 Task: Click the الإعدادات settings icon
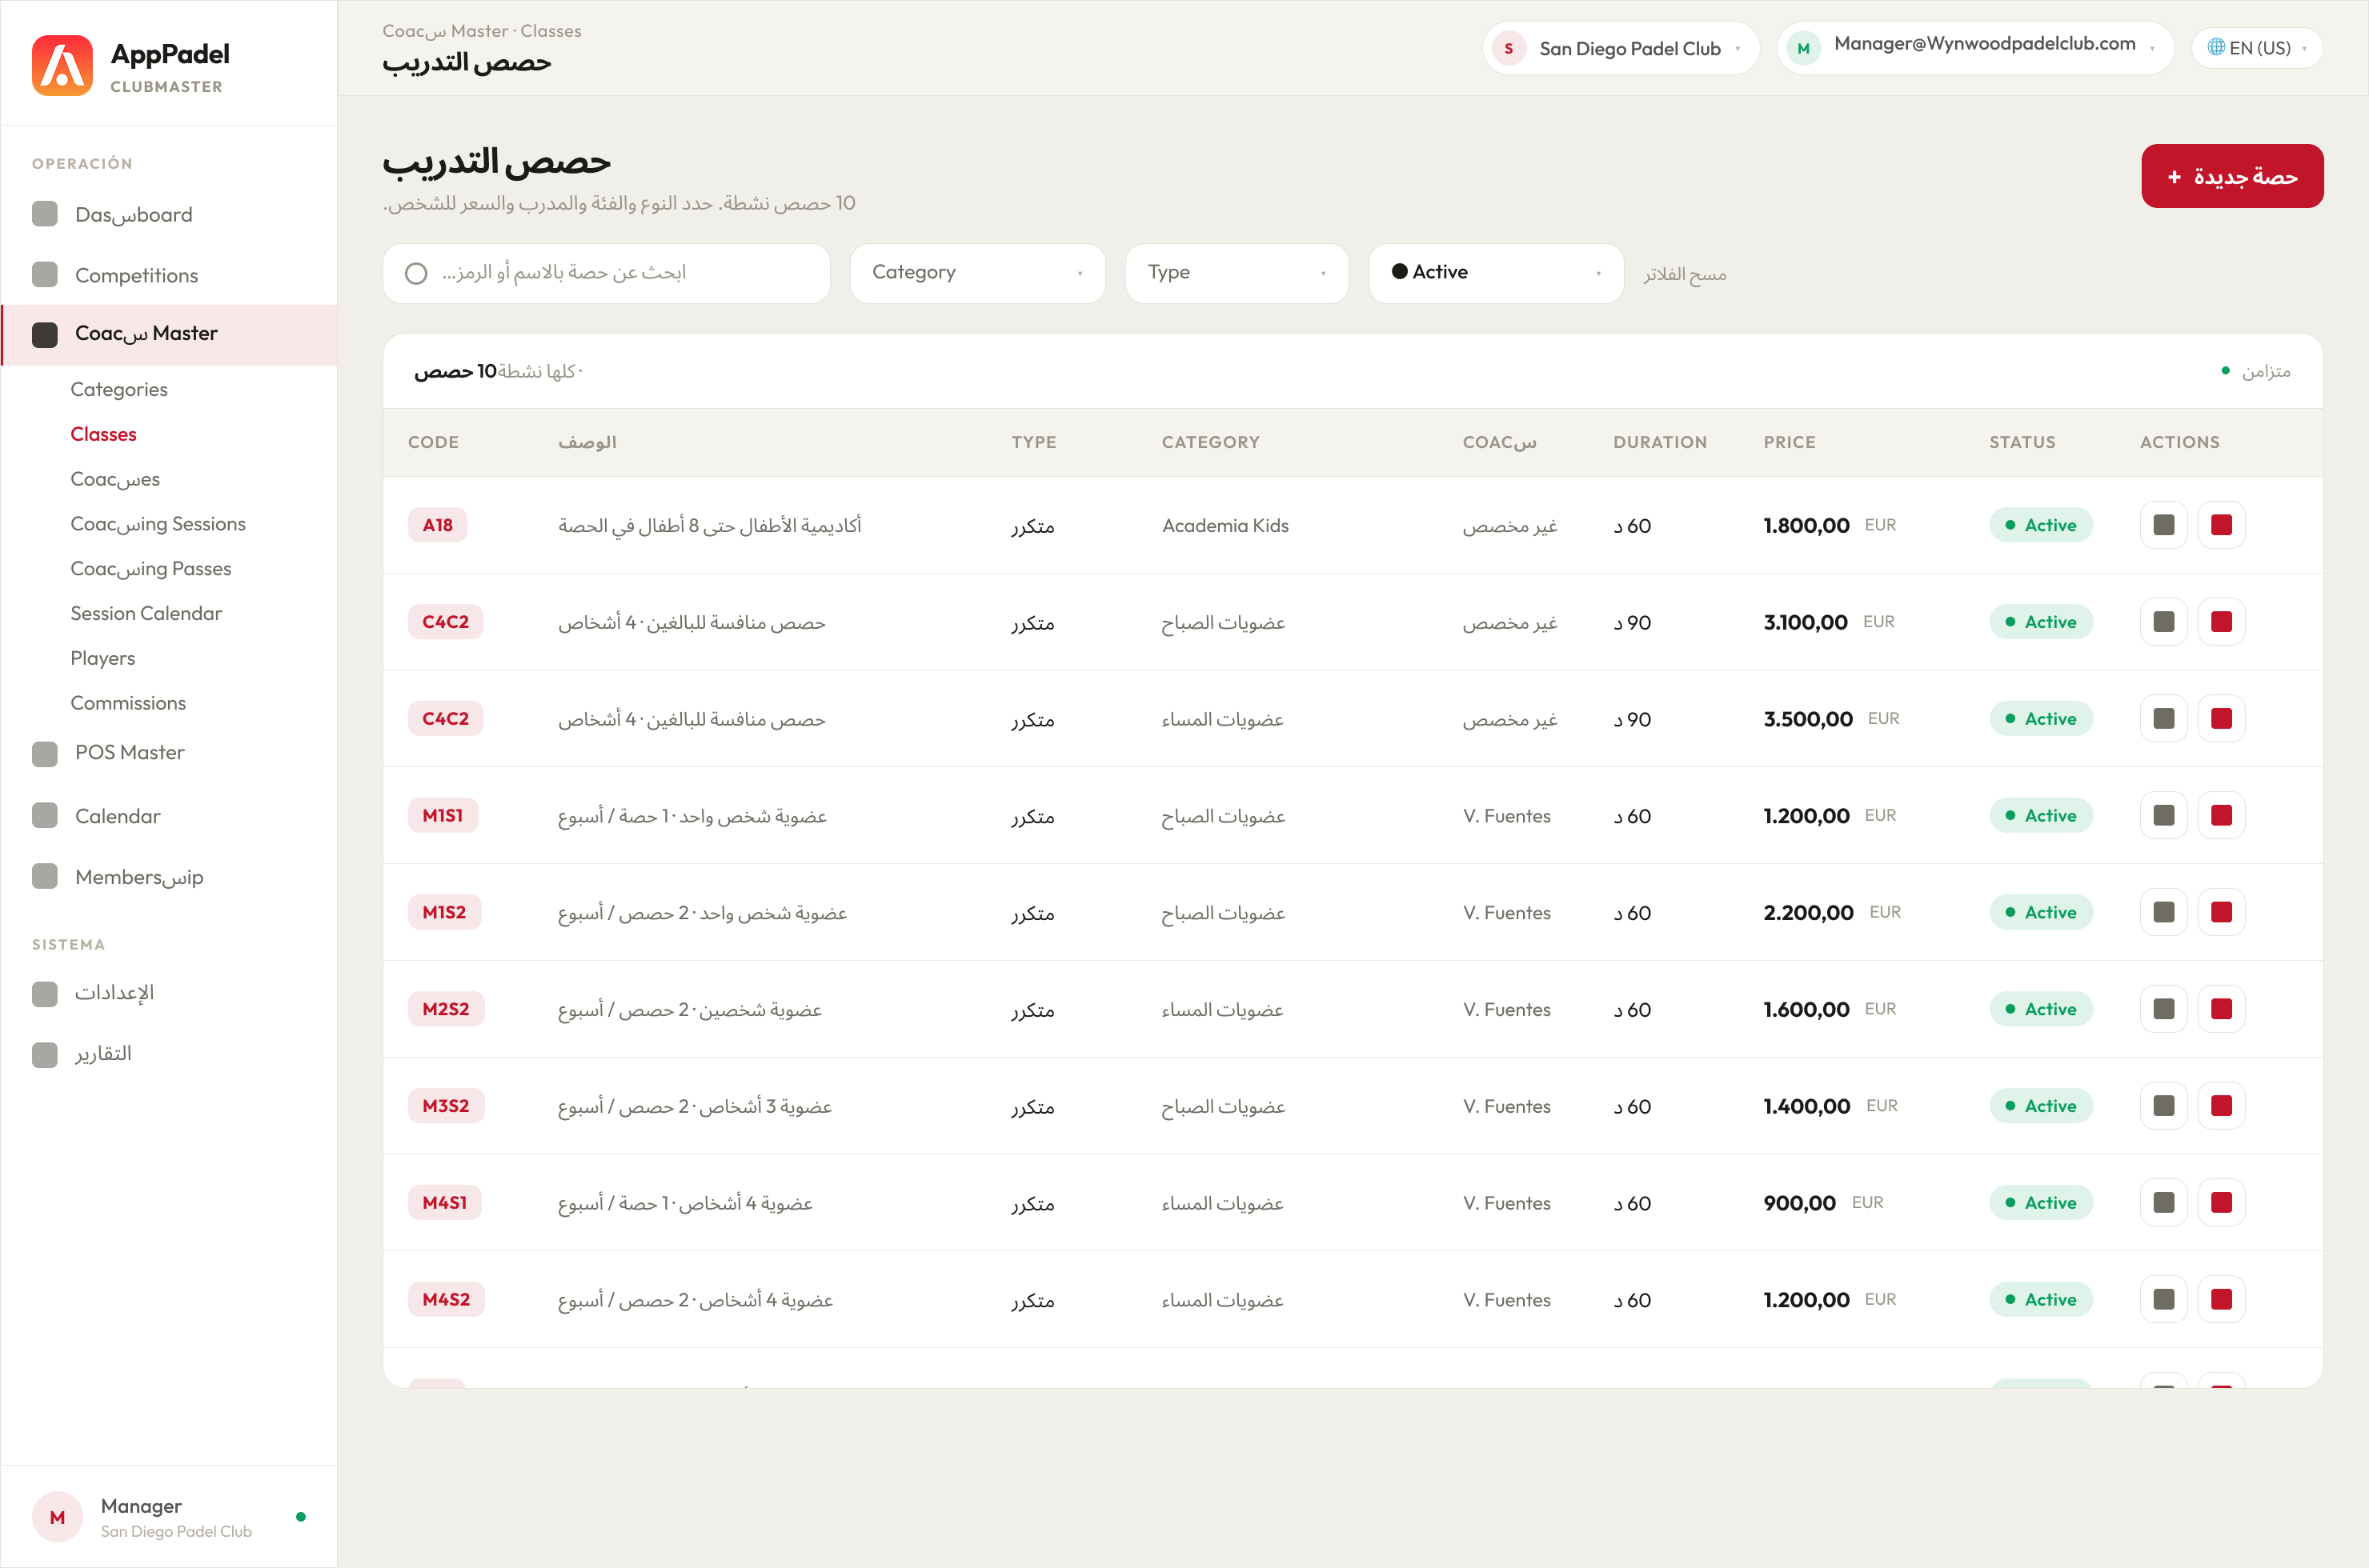click(x=45, y=993)
